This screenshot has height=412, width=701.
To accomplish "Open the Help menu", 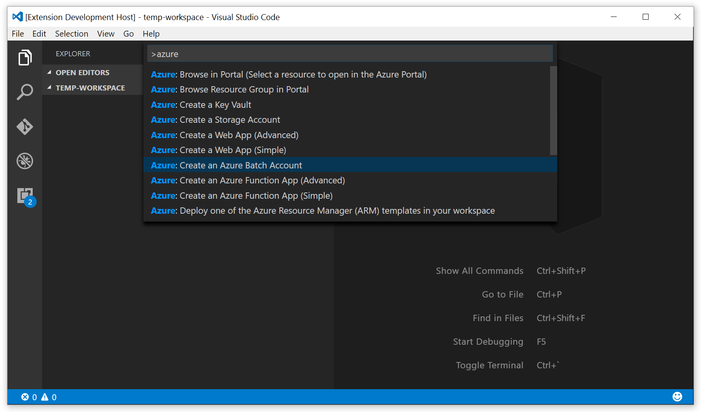I will coord(151,34).
